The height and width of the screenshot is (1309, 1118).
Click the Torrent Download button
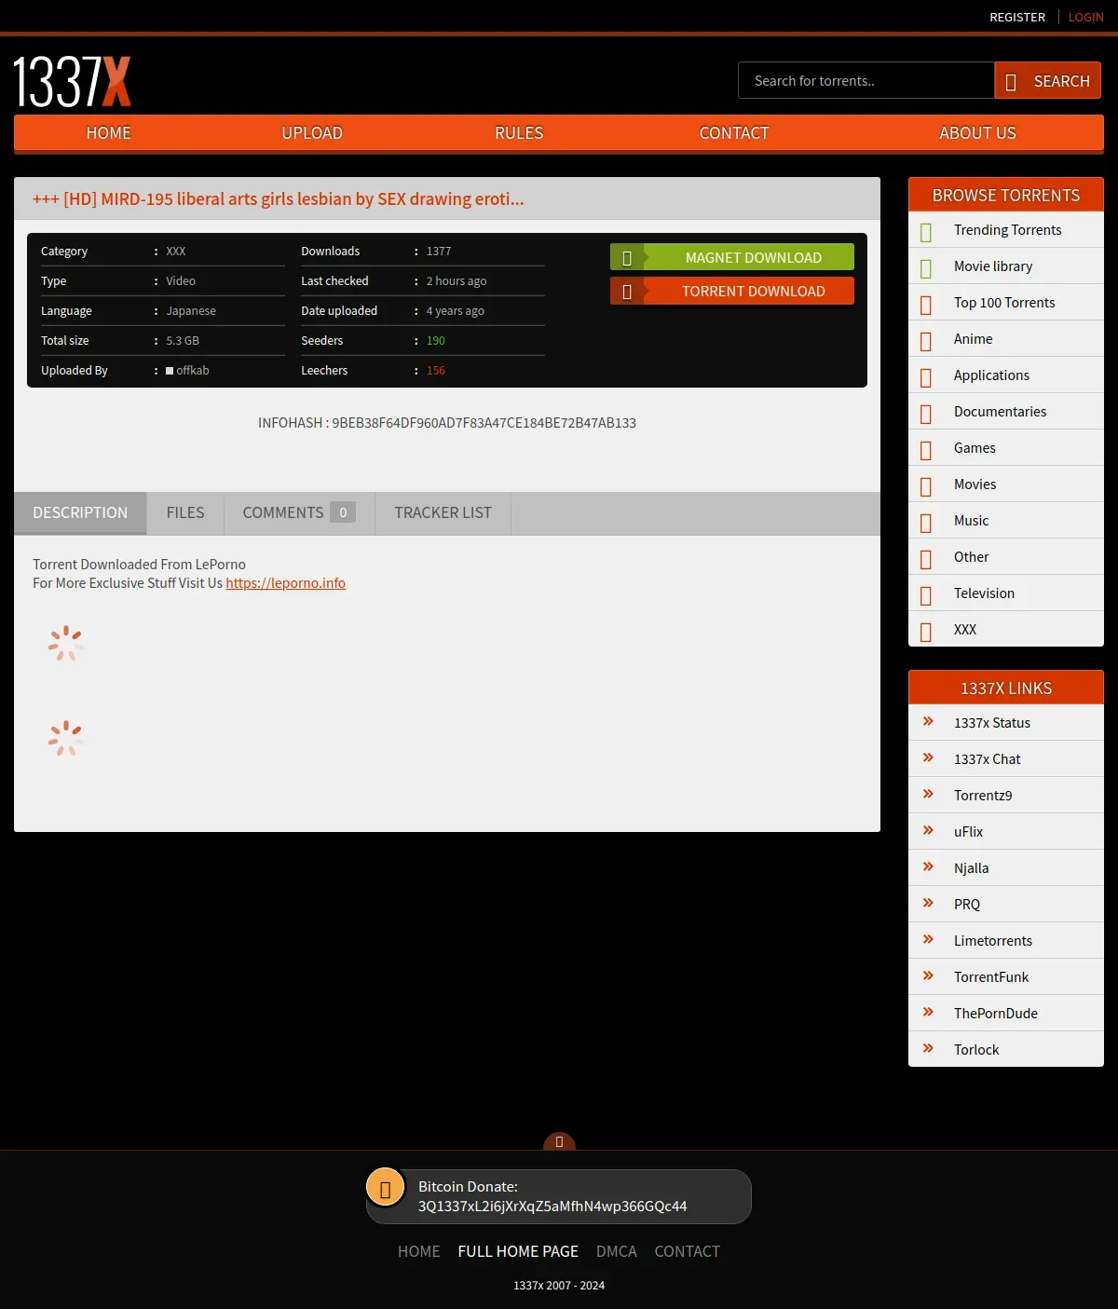tap(732, 291)
